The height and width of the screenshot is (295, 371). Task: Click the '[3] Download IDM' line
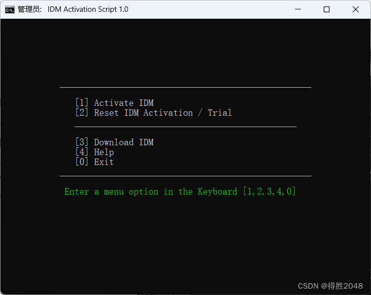click(x=114, y=142)
